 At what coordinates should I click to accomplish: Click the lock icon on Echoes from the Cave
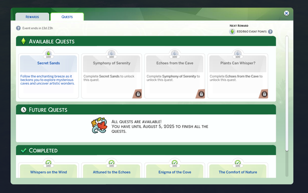[201, 94]
